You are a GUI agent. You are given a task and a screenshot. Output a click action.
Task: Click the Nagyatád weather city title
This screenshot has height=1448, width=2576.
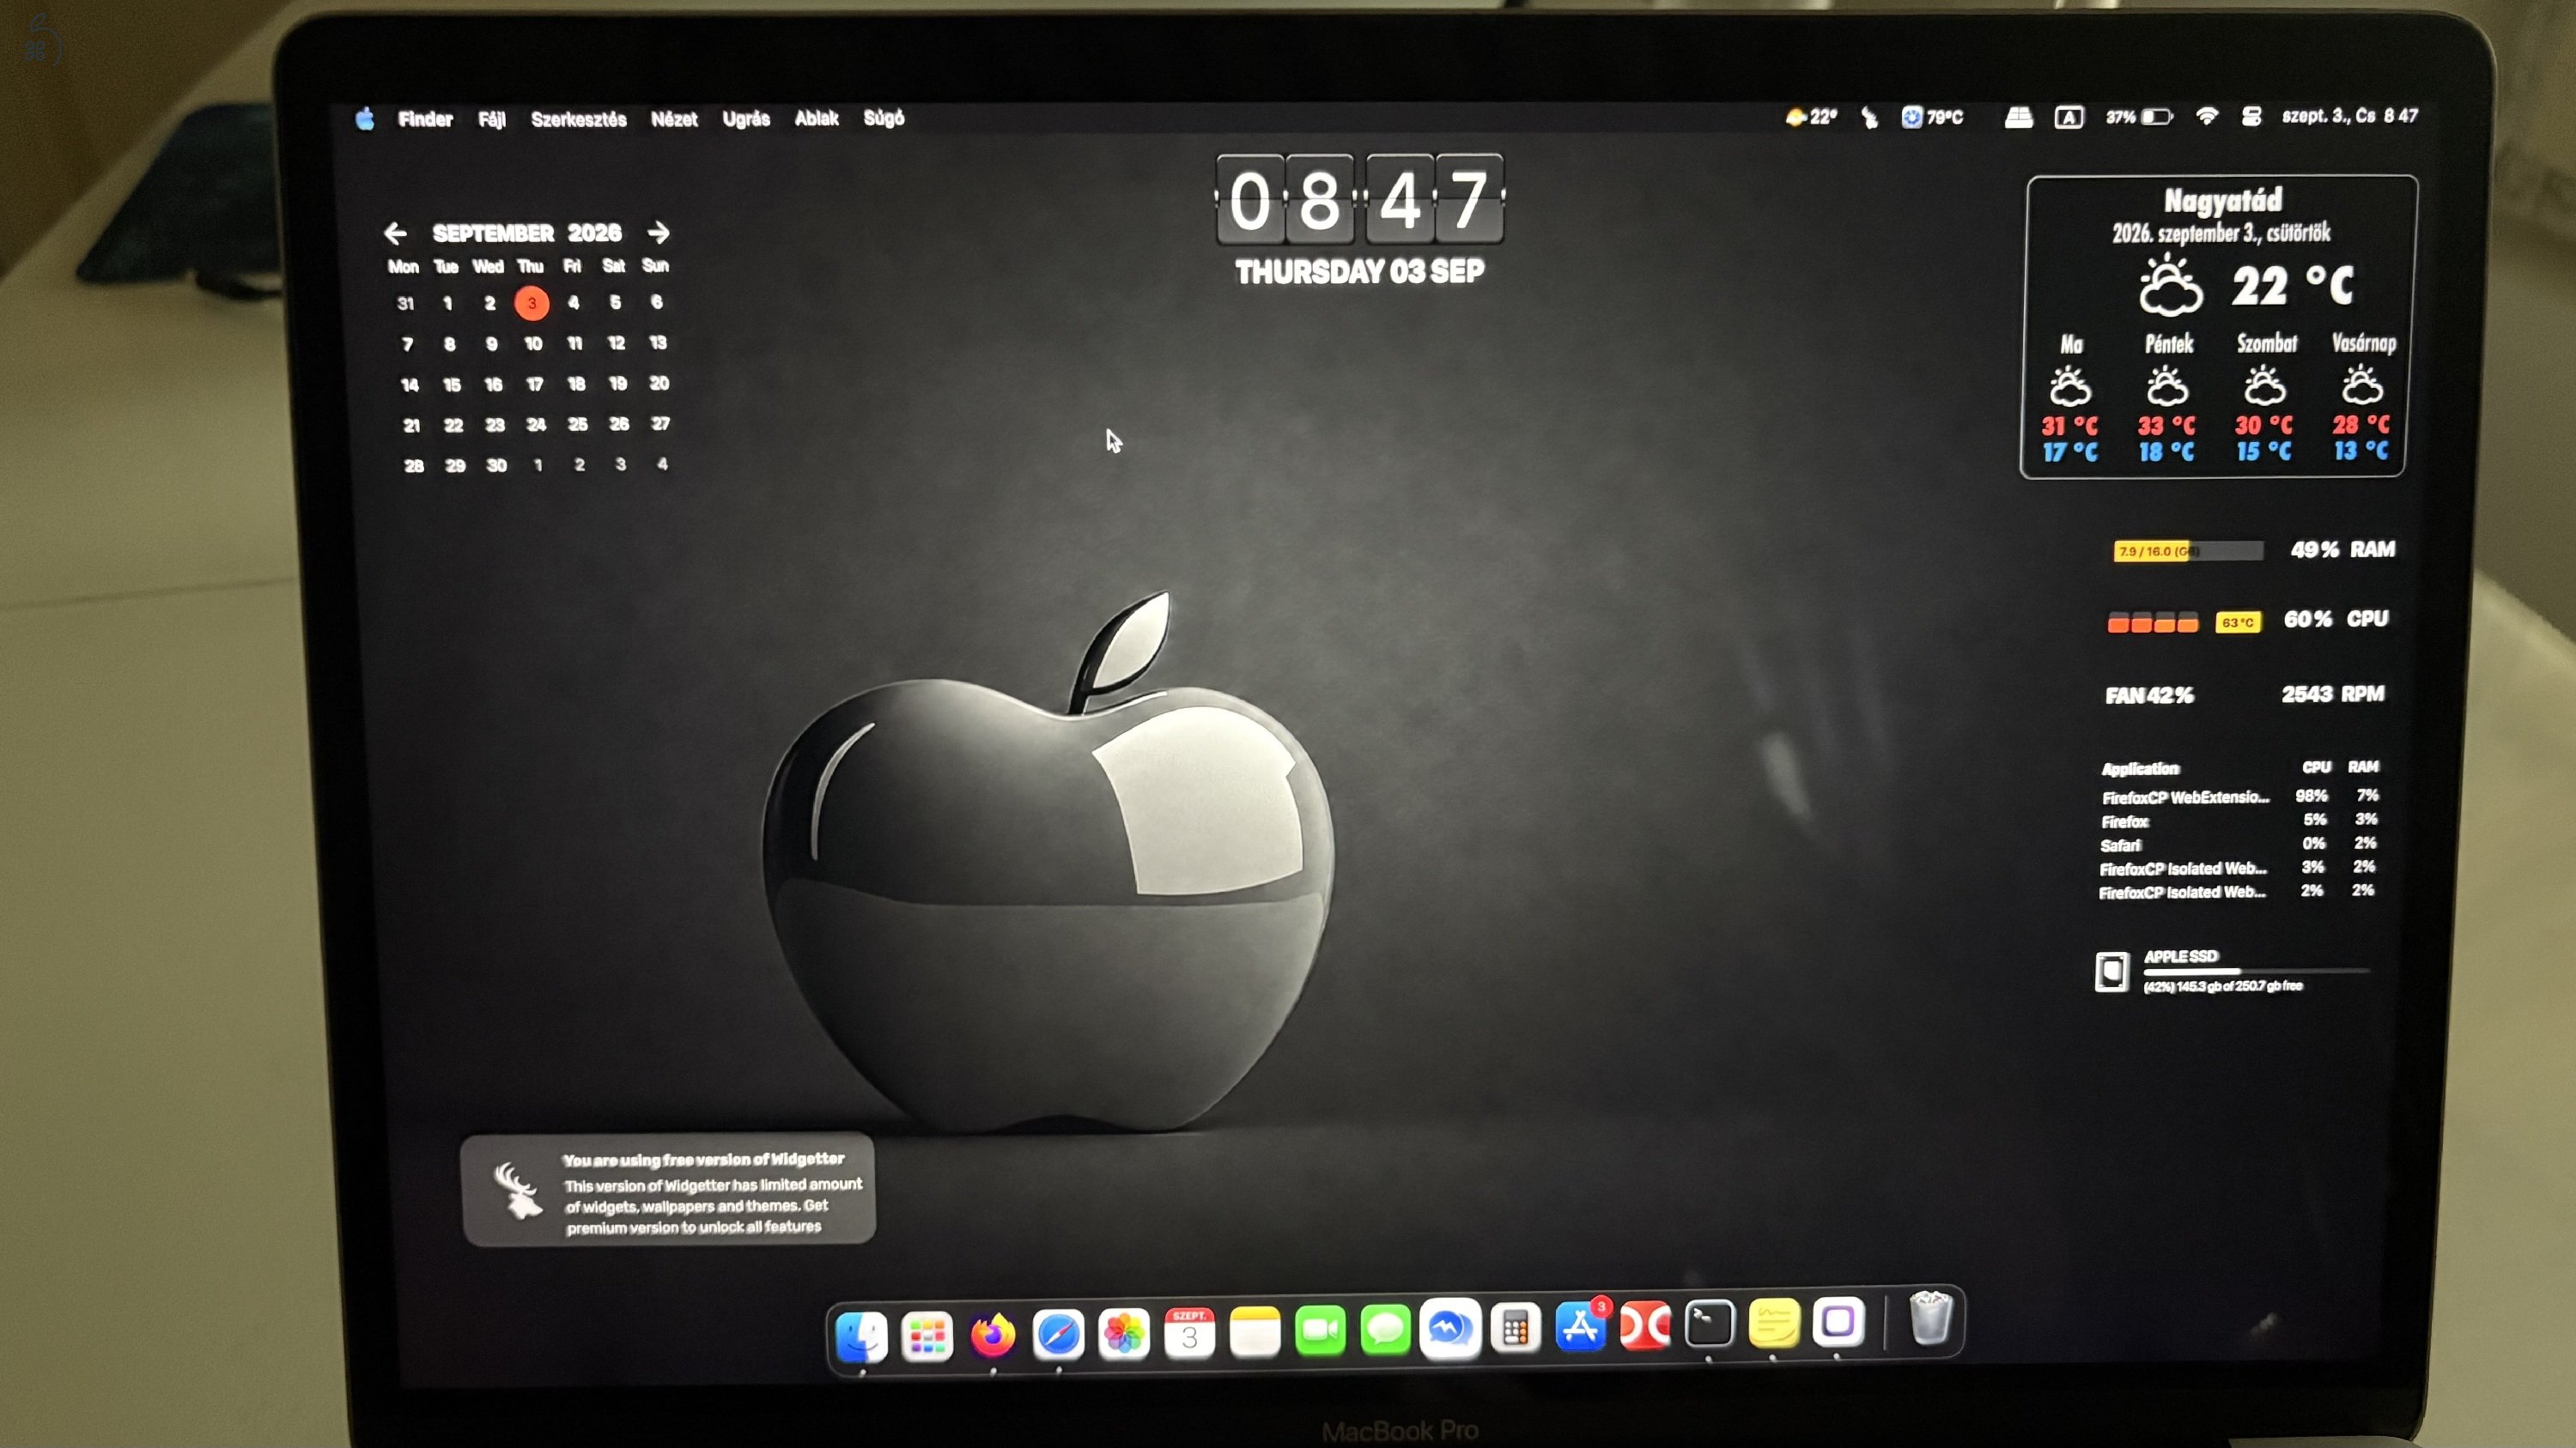click(2223, 200)
